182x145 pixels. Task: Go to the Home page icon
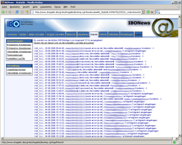(x=27, y=12)
